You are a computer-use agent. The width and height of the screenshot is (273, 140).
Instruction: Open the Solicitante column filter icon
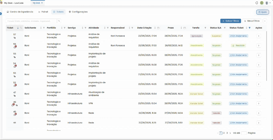[44, 28]
